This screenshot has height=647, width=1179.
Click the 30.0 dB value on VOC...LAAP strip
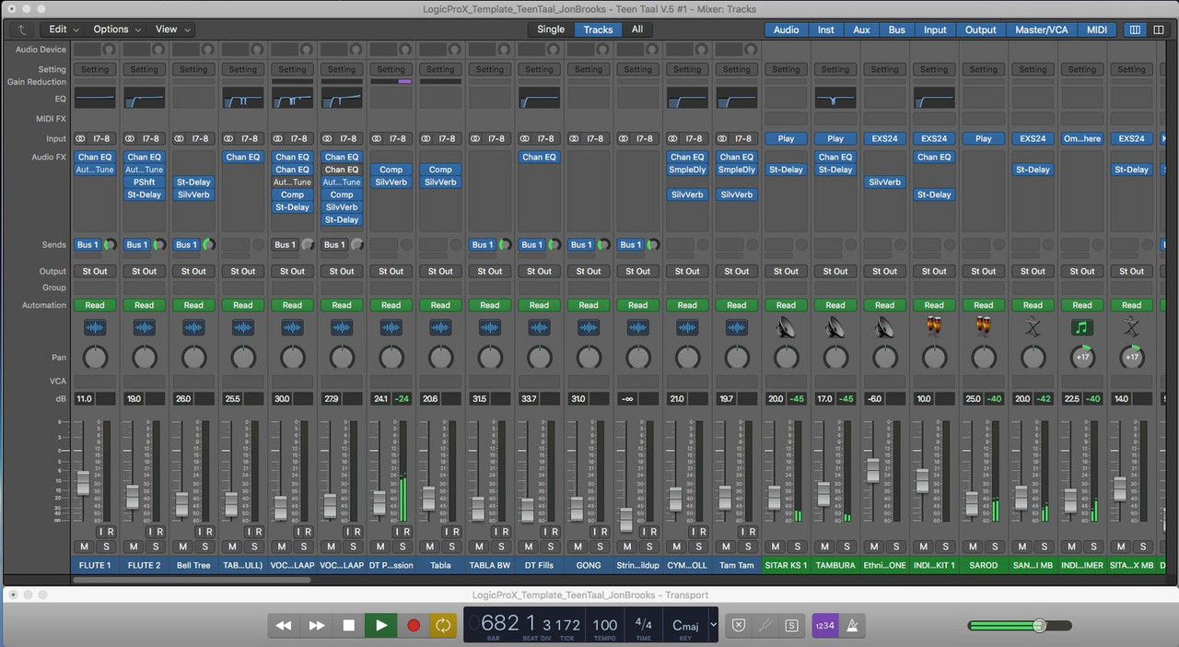pos(282,399)
